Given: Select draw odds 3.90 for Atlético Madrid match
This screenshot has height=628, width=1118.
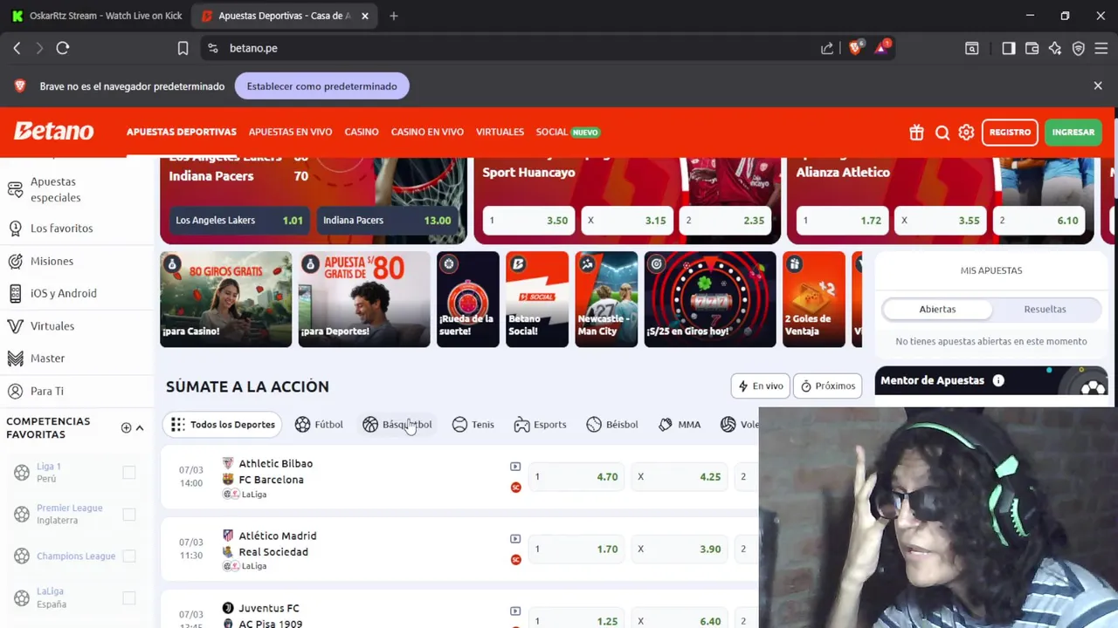Looking at the screenshot, I should click(x=680, y=549).
